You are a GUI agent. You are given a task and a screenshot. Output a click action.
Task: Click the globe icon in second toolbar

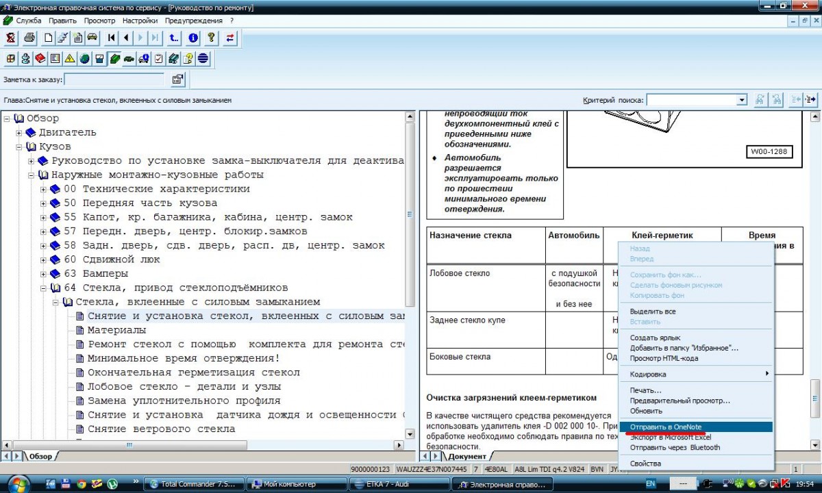(85, 58)
